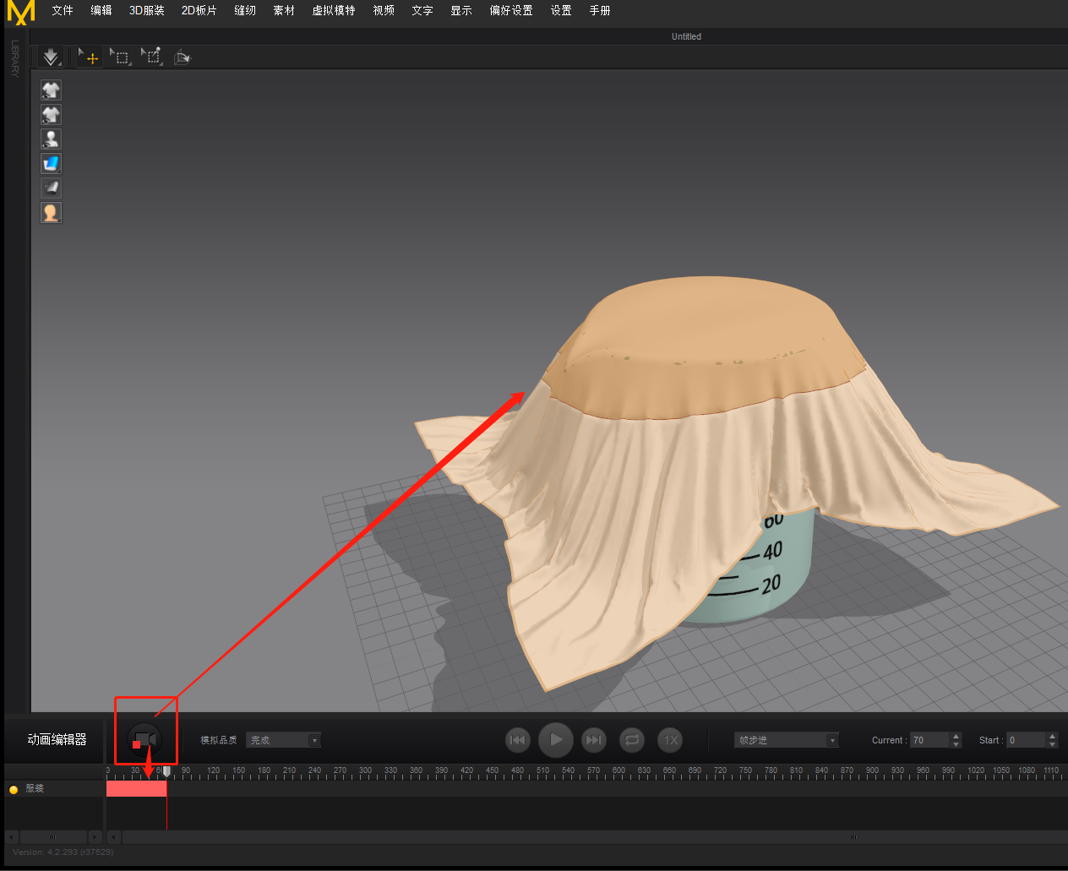The height and width of the screenshot is (871, 1068).
Task: Open the 文字 menu
Action: coord(422,10)
